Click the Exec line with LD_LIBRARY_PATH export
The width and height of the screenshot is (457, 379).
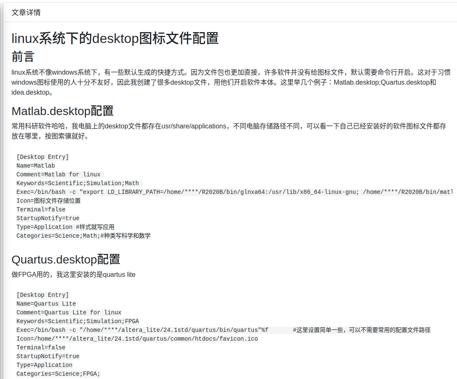click(x=235, y=192)
